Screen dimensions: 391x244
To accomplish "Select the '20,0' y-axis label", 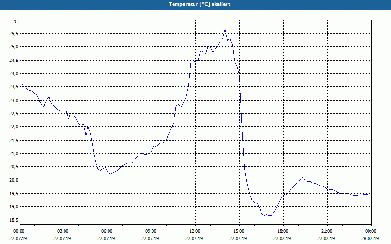I will pos(14,180).
